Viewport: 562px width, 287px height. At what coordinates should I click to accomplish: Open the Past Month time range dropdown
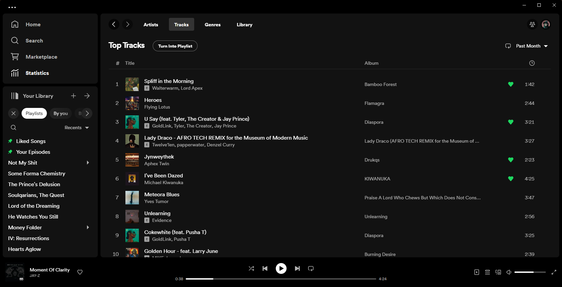tap(532, 46)
